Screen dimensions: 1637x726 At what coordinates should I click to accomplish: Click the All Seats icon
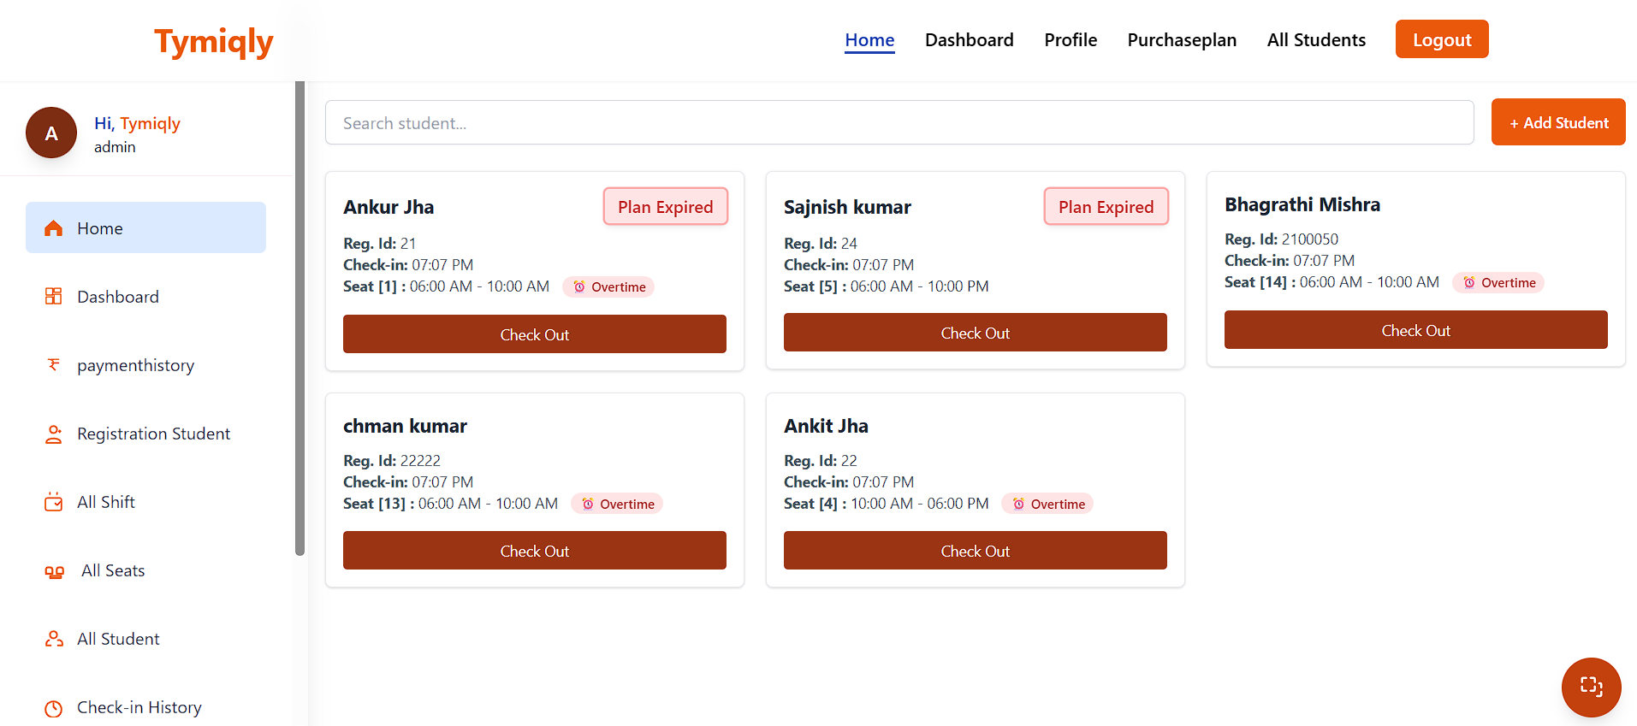(x=54, y=571)
